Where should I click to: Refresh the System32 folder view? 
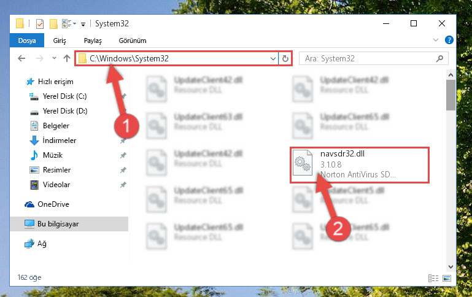(285, 58)
